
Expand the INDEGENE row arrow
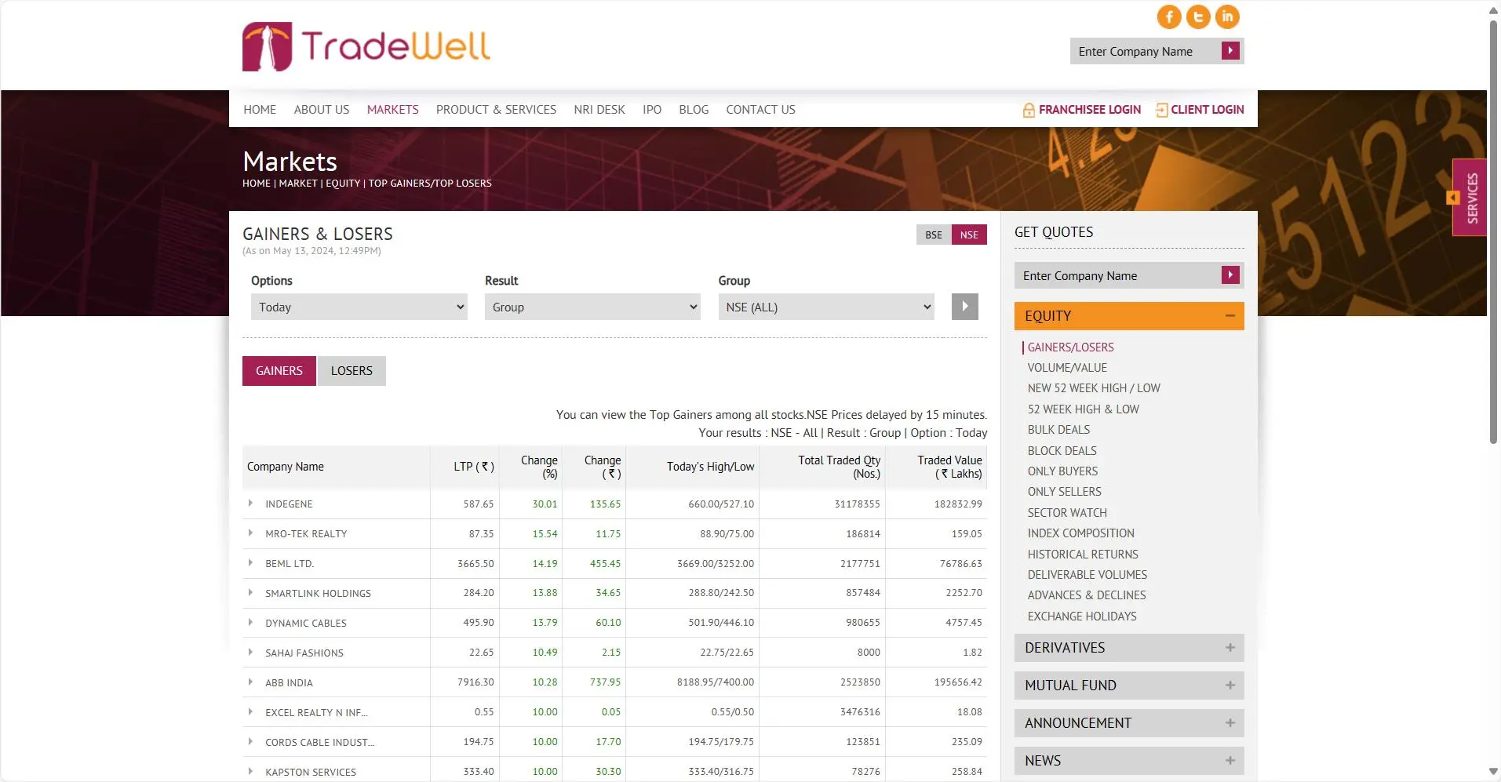250,504
